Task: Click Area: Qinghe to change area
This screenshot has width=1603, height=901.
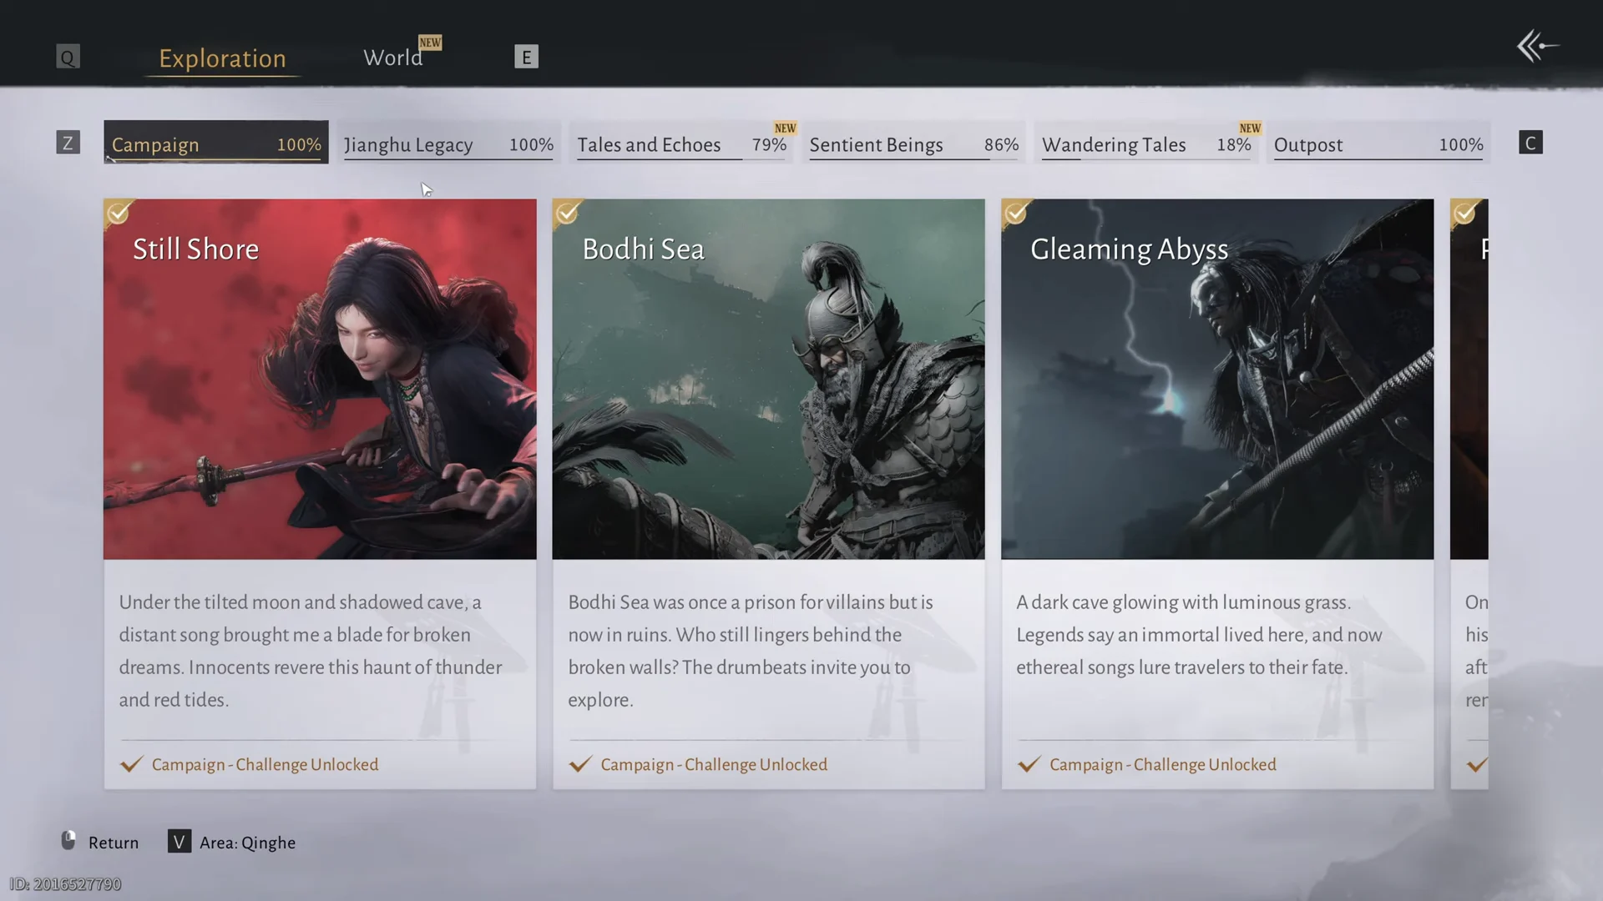Action: point(247,843)
